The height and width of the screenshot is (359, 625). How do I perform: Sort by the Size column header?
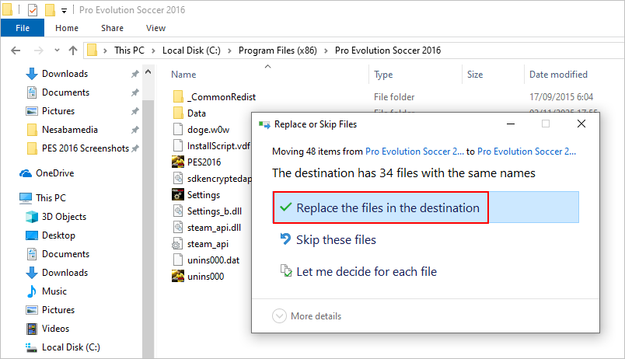point(475,75)
